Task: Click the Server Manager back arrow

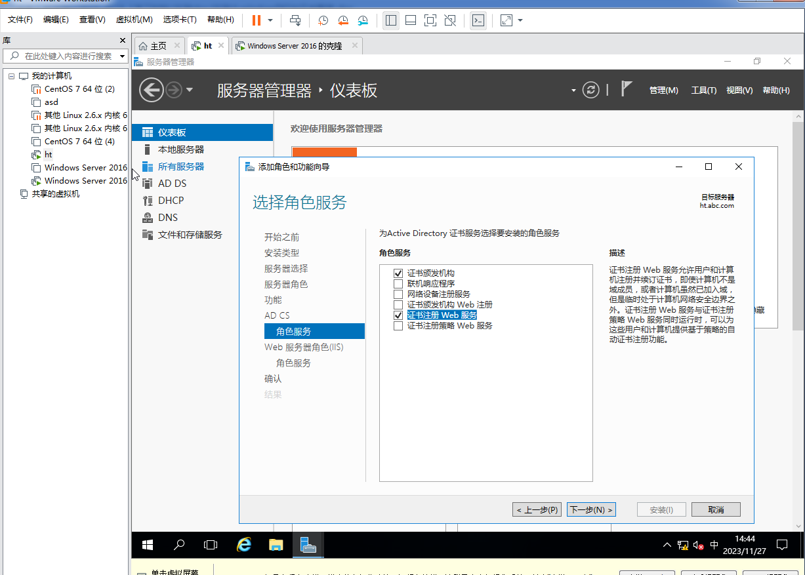Action: click(151, 90)
